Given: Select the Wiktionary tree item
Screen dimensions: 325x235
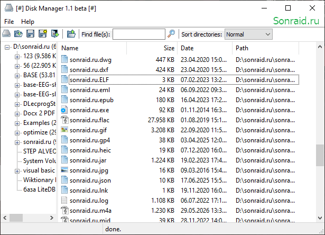Looking at the screenshot, I should (x=40, y=180).
